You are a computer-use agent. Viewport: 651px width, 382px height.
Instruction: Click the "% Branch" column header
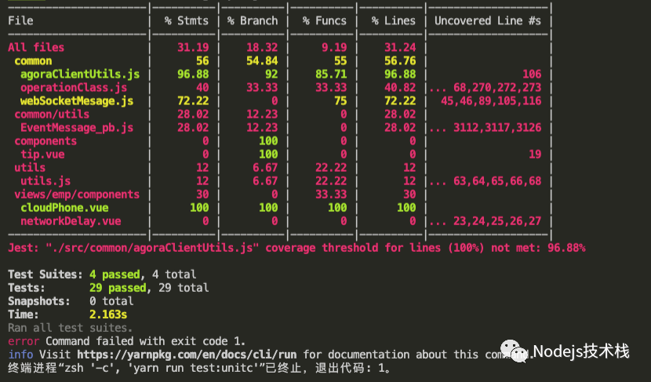click(x=253, y=20)
